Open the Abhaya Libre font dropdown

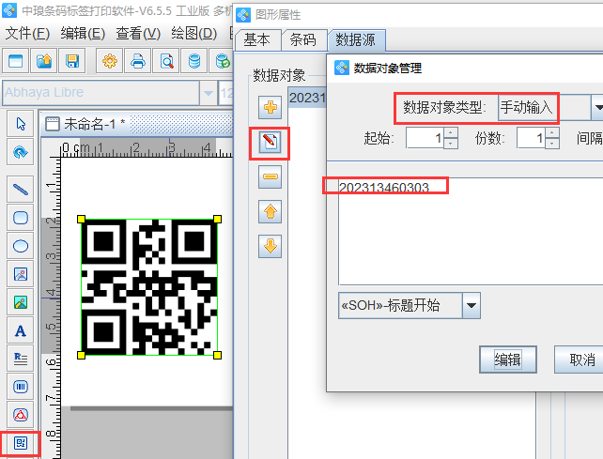(208, 93)
